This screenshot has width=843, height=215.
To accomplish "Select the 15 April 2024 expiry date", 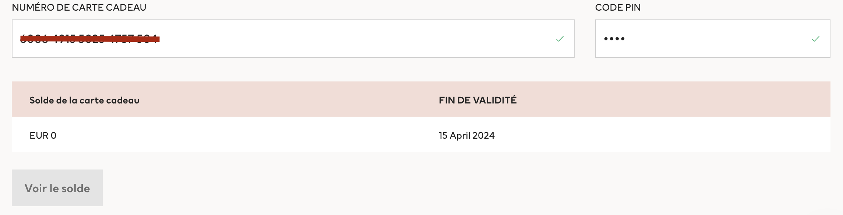I will 466,135.
